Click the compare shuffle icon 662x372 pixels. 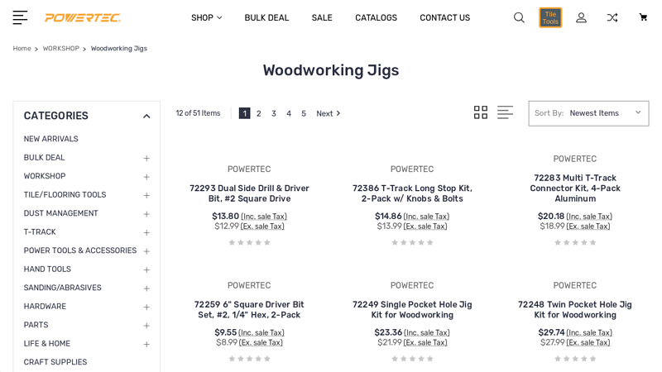pyautogui.click(x=612, y=17)
